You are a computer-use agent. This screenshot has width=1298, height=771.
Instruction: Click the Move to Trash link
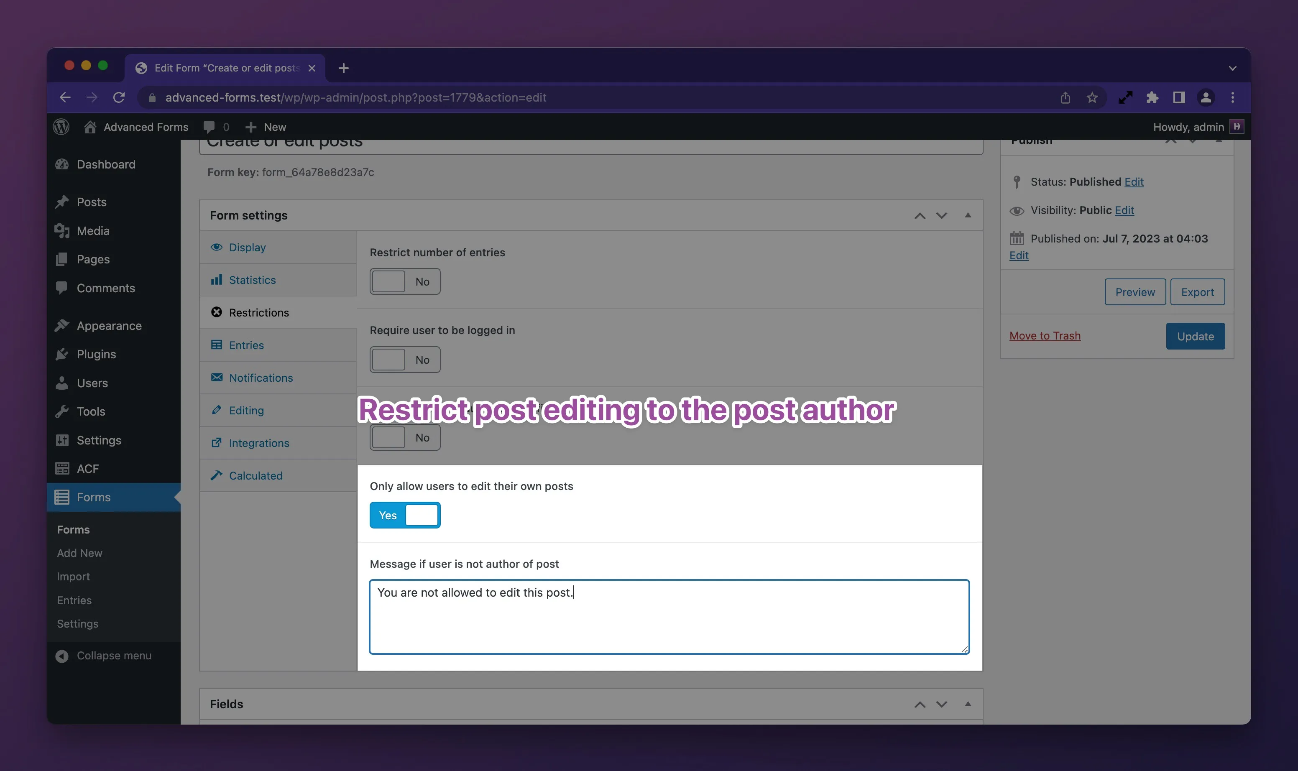[x=1045, y=336]
